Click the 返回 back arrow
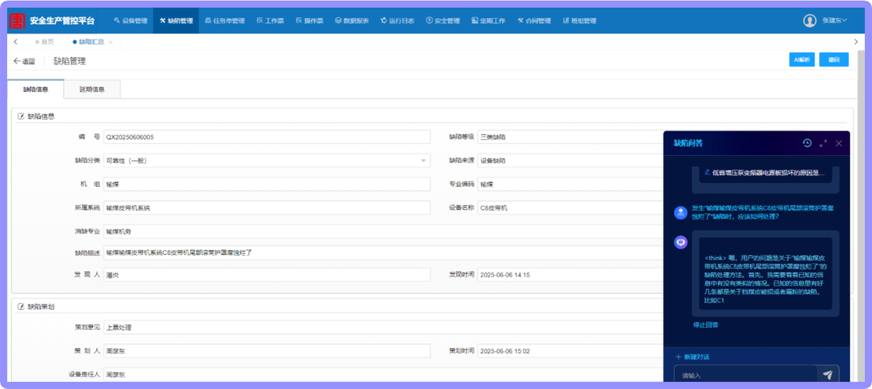Screen dimensions: 872x389 click(24, 61)
